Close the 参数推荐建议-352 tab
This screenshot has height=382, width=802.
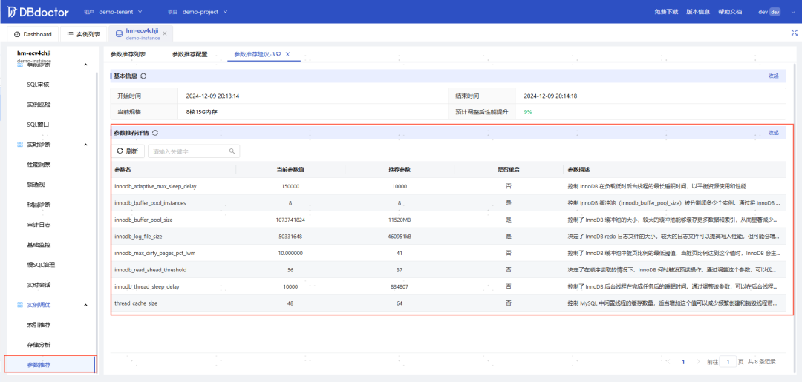(x=288, y=54)
